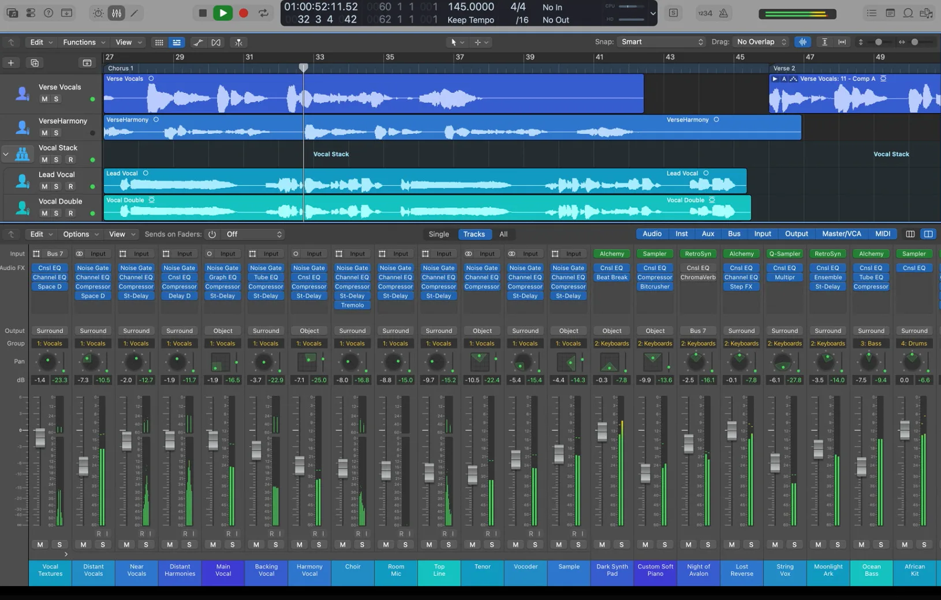The height and width of the screenshot is (600, 941).
Task: Open the pointer tool menu
Action: click(x=457, y=42)
